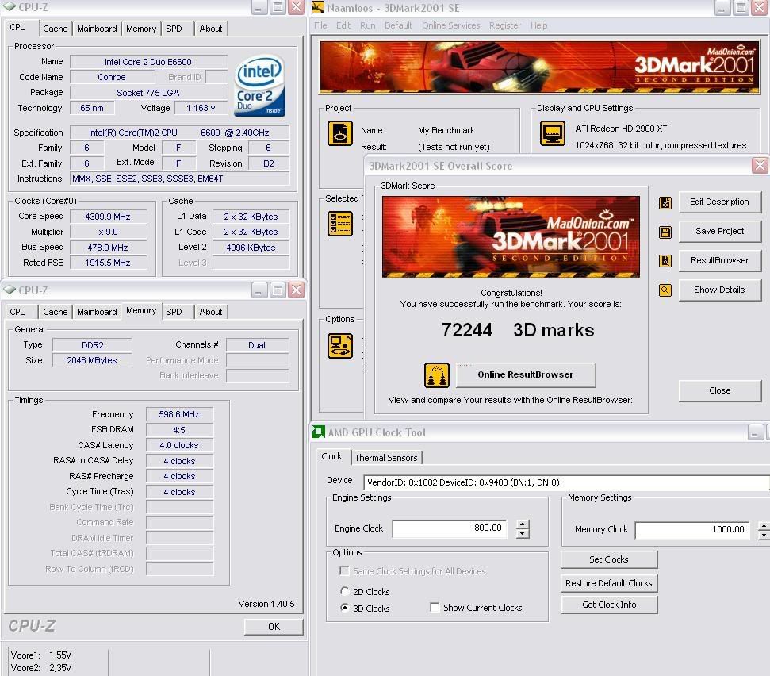Screen dimensions: 770x676
Task: Click the lower CPU-Z window title icon
Action: pos(10,290)
